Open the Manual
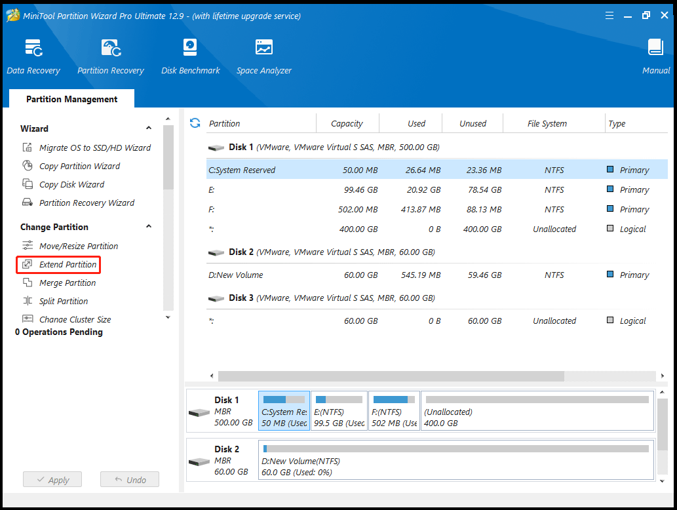The image size is (677, 510). tap(655, 56)
